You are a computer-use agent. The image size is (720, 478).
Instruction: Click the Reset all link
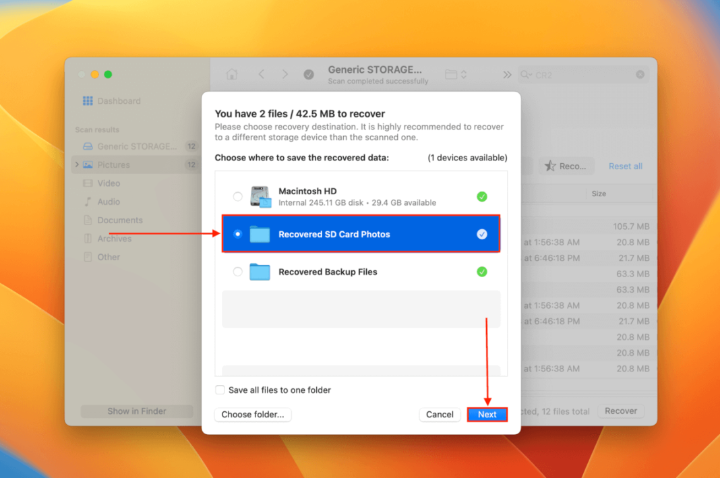click(625, 166)
